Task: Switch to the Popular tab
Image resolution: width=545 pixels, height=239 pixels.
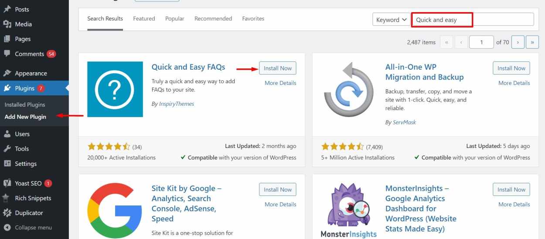Action: pyautogui.click(x=174, y=19)
